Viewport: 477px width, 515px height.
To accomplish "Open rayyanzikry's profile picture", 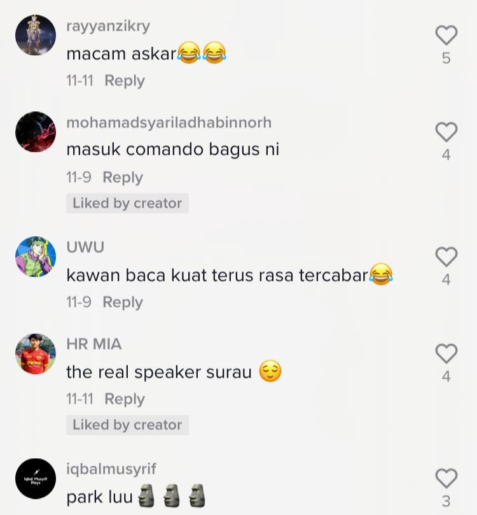I will (x=36, y=35).
